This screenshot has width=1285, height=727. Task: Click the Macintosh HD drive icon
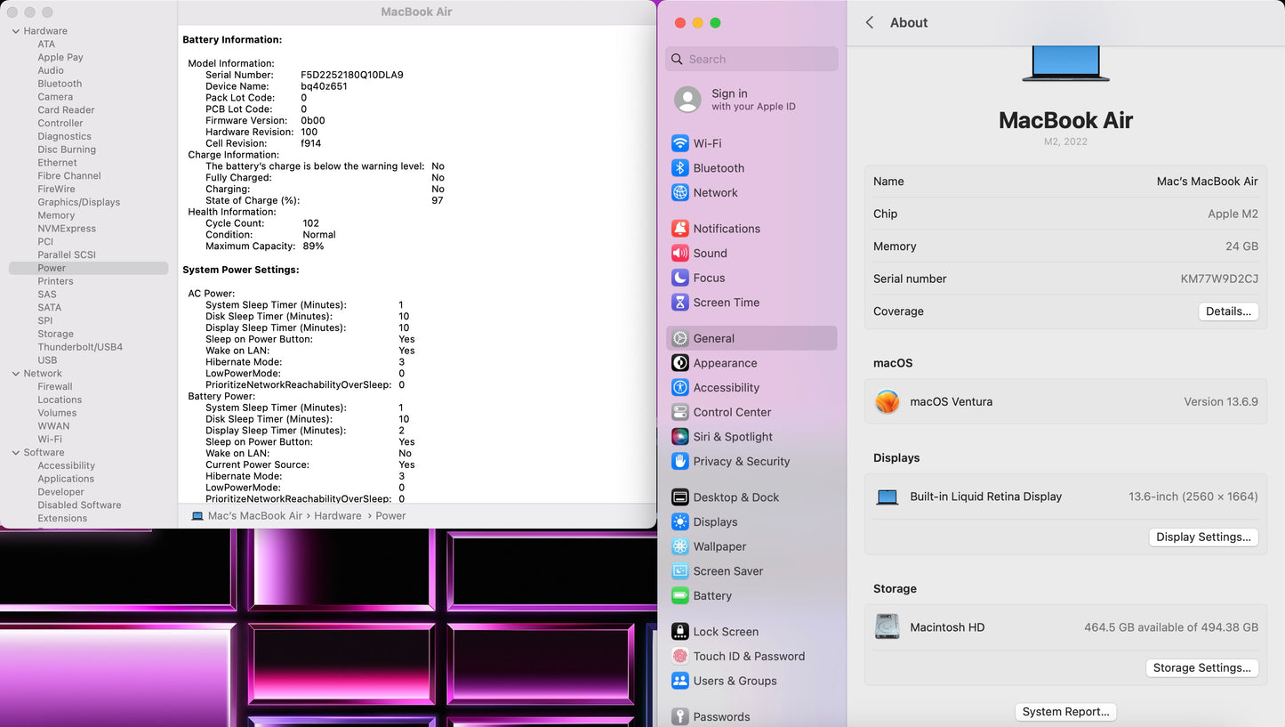click(887, 627)
